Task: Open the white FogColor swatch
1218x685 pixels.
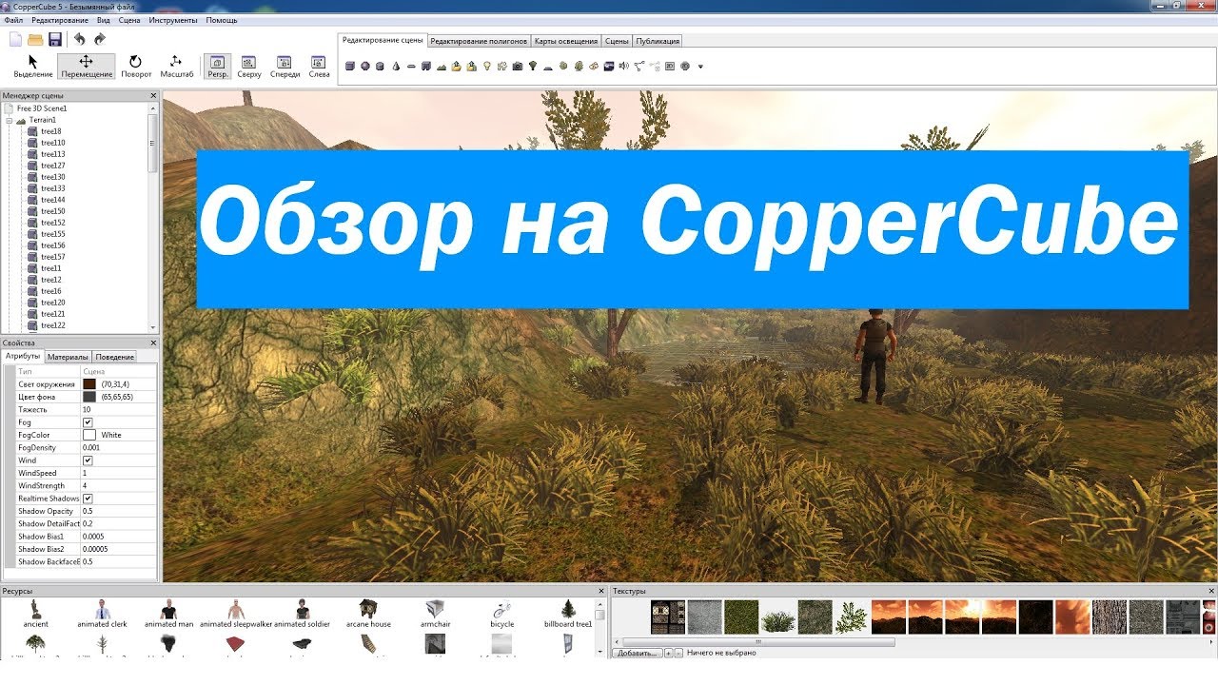Action: tap(89, 435)
